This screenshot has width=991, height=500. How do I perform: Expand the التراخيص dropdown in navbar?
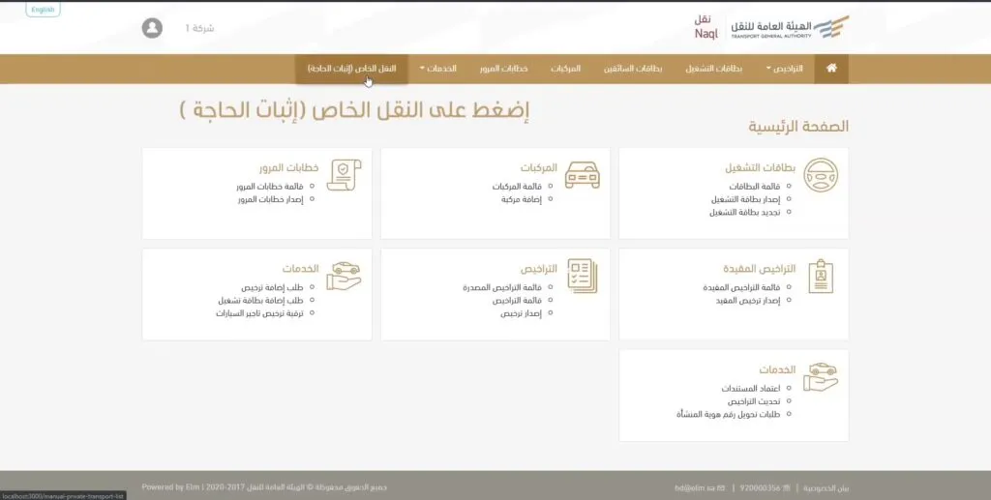[x=784, y=68]
